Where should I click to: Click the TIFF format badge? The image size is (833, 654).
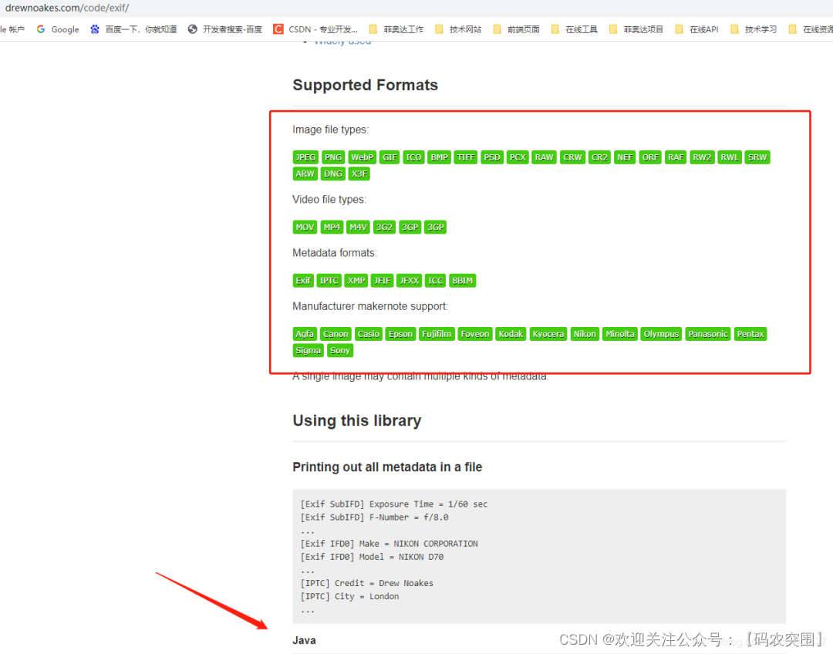[466, 157]
